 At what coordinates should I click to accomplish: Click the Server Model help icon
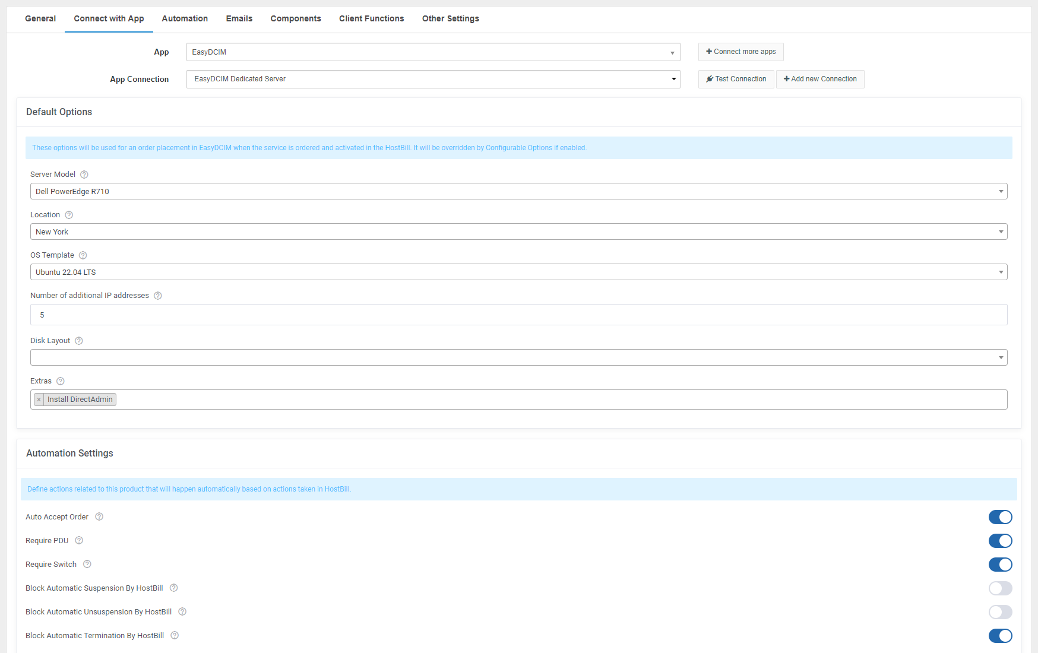coord(84,174)
